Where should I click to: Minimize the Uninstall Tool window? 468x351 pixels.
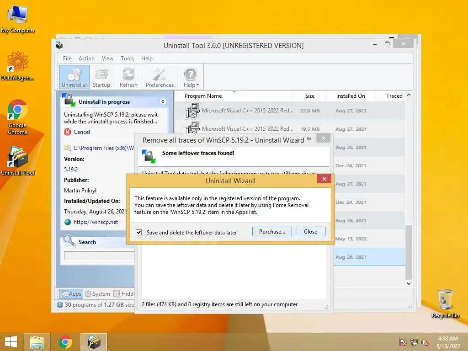(x=375, y=44)
